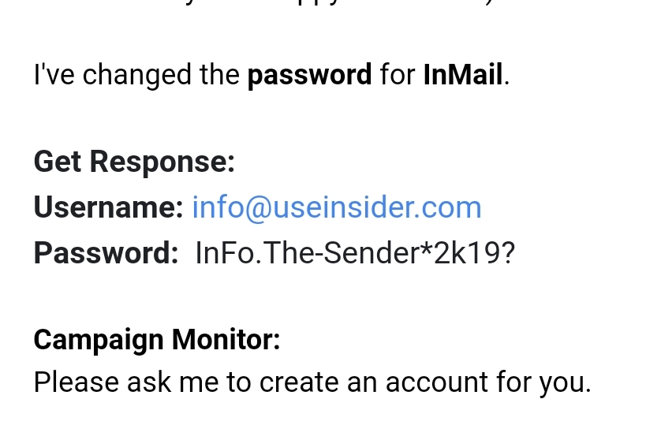Click the word "Get" in the Get Response heading
Screen dimensions: 646x440
pos(58,162)
